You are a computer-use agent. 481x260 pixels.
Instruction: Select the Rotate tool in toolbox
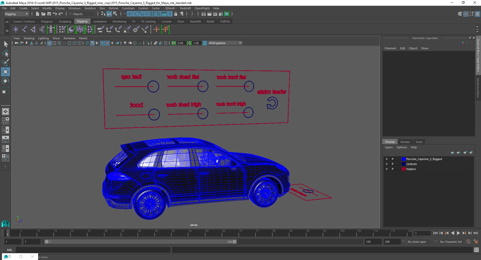click(x=6, y=81)
